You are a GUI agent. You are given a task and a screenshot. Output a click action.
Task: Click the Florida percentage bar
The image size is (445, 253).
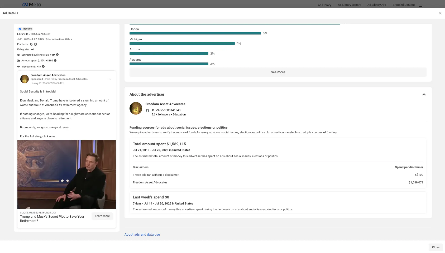(195, 33)
